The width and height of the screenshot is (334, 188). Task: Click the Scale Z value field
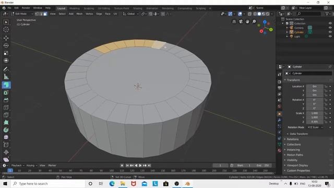tap(315, 122)
